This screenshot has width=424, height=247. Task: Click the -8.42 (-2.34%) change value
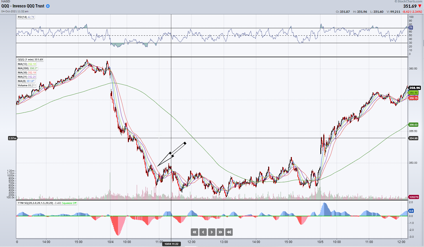click(x=412, y=12)
